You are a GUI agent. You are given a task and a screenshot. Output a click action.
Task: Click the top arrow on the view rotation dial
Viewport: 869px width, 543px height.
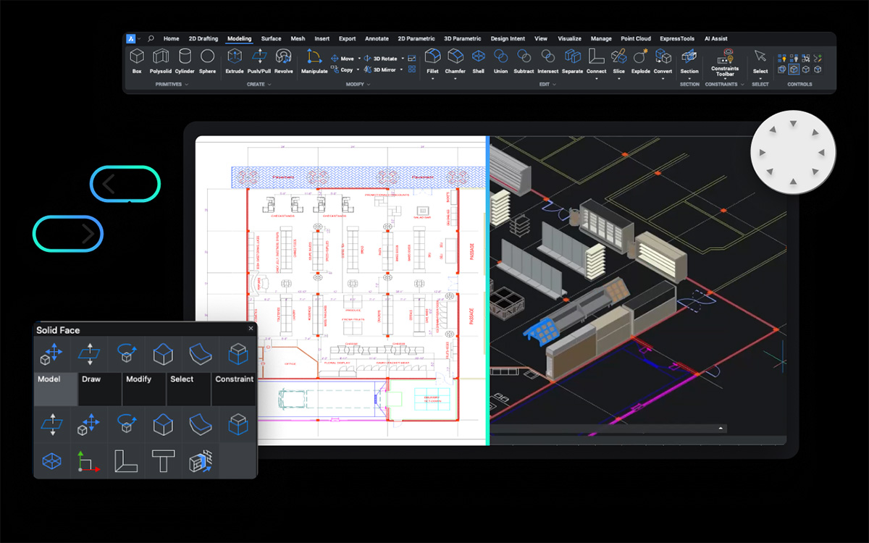pos(793,125)
